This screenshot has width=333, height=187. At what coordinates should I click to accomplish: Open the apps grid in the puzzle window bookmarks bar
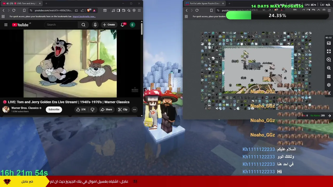coord(186,16)
